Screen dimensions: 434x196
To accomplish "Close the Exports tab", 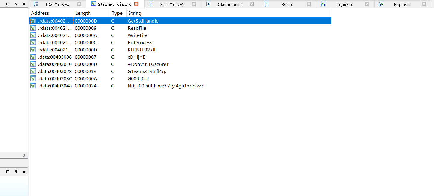I will [x=424, y=4].
